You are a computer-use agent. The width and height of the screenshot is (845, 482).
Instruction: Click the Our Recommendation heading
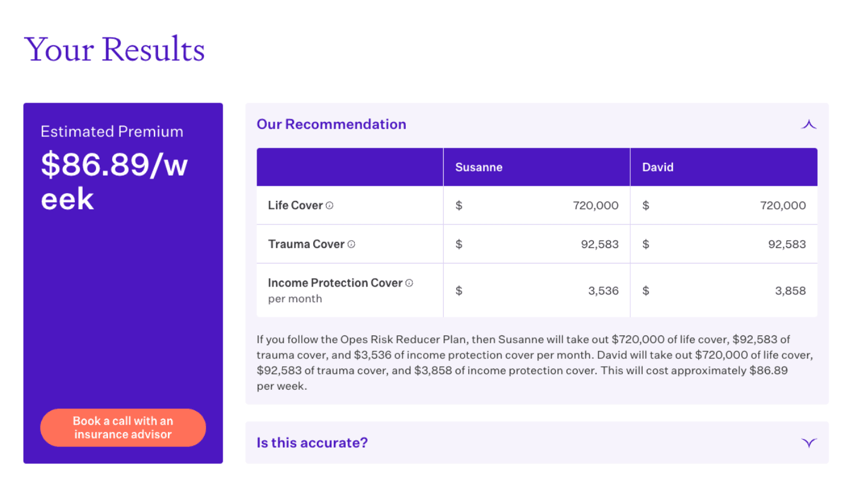(331, 124)
